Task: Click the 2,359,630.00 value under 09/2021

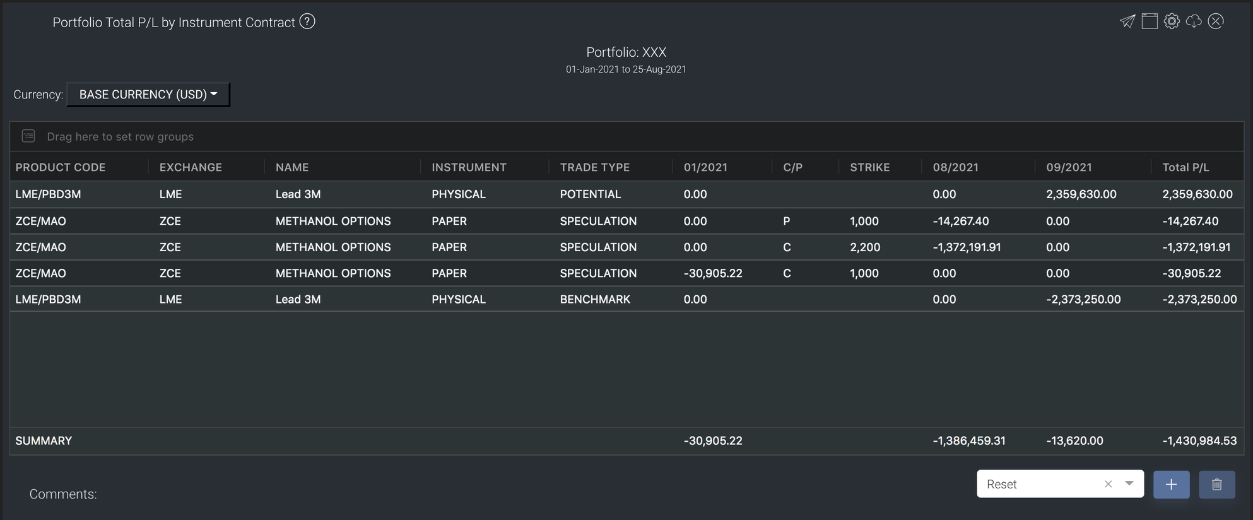Action: click(1081, 194)
